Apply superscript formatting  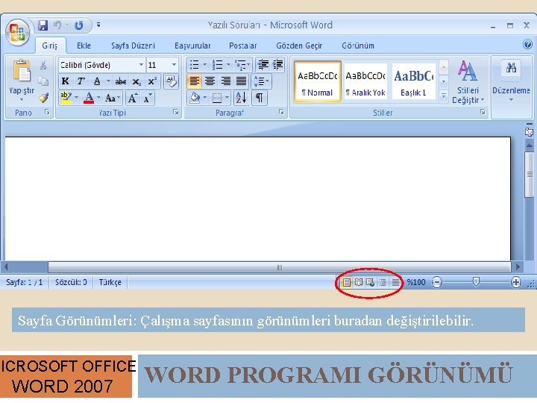pyautogui.click(x=151, y=81)
